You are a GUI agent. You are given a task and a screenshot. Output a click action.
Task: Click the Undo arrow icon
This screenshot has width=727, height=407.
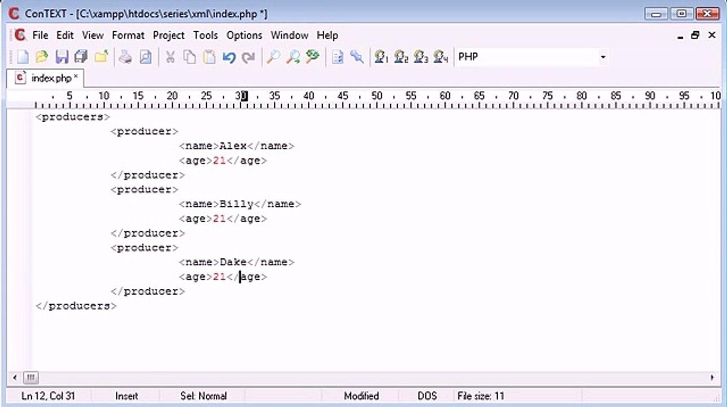[x=229, y=57]
